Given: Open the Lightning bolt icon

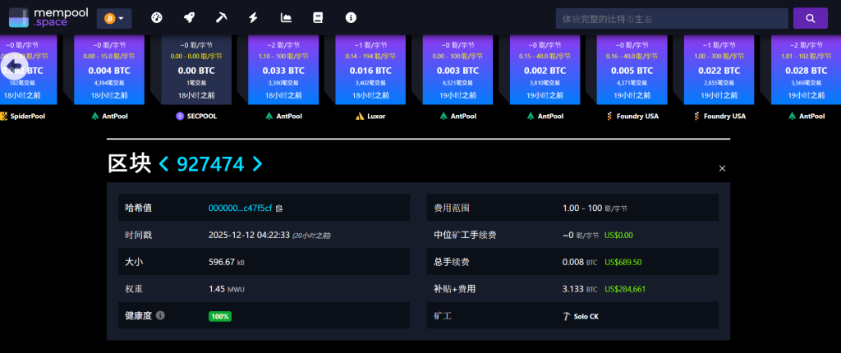Looking at the screenshot, I should click(253, 17).
